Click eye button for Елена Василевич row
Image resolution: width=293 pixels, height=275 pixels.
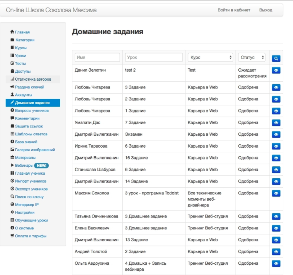pos(276,228)
